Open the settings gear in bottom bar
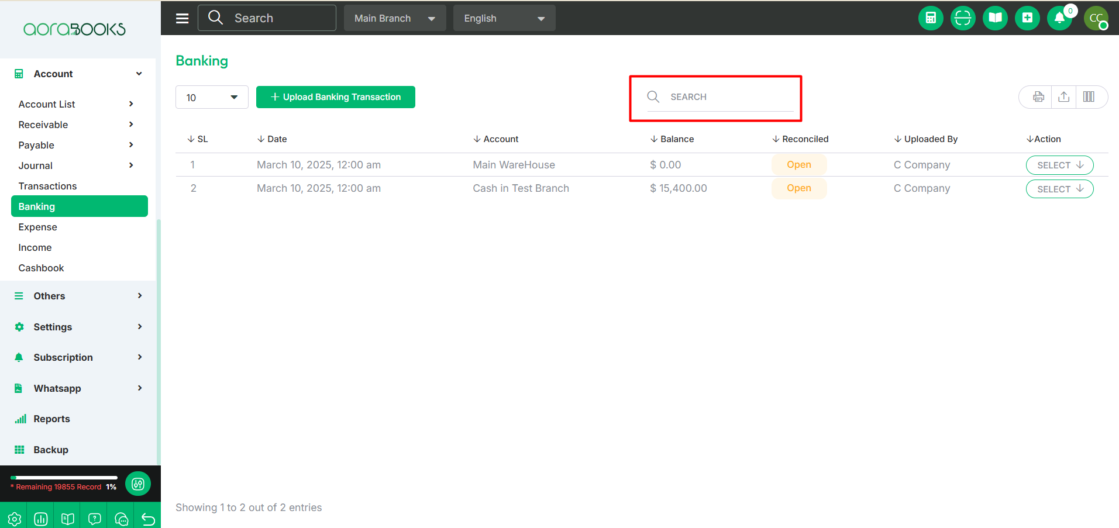The height and width of the screenshot is (528, 1119). click(x=15, y=519)
